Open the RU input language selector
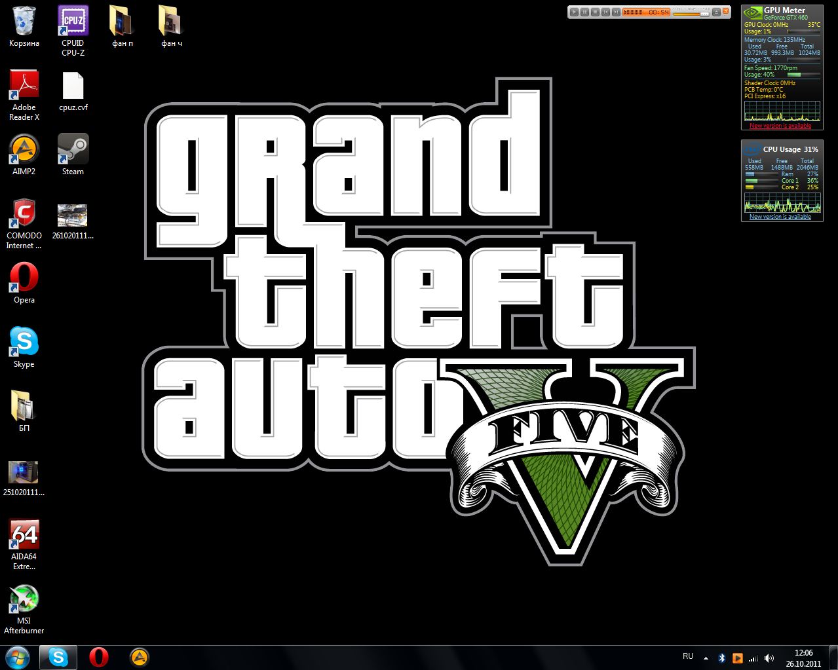 pos(688,656)
